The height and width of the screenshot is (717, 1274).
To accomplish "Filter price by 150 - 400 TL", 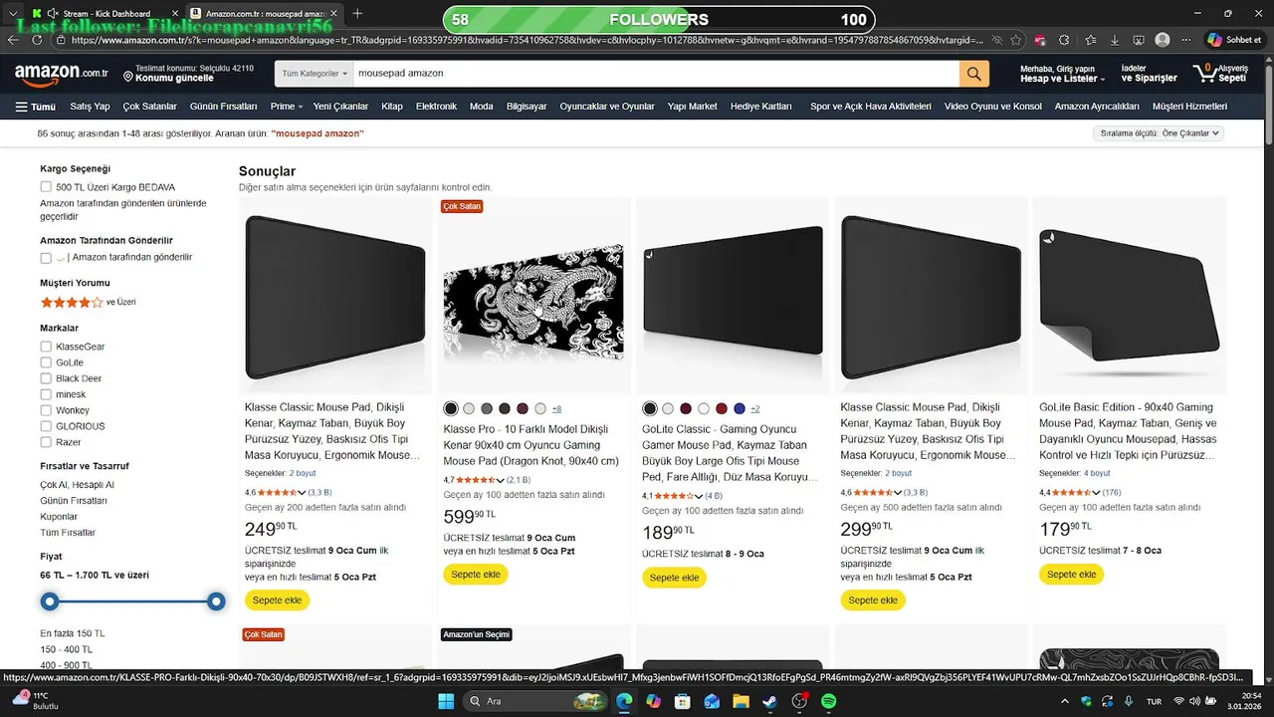I will click(66, 649).
